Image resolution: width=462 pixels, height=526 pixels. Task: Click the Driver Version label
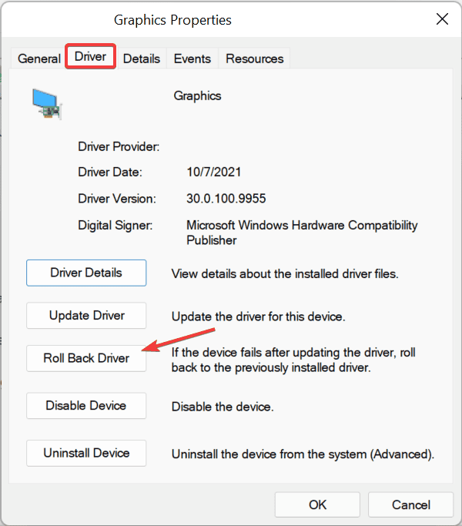tap(117, 199)
